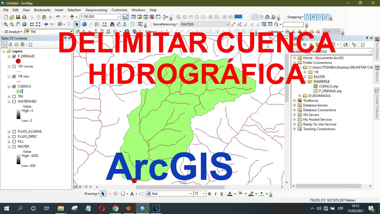
Task: Save the map using the floppy disk icon
Action: (18, 17)
